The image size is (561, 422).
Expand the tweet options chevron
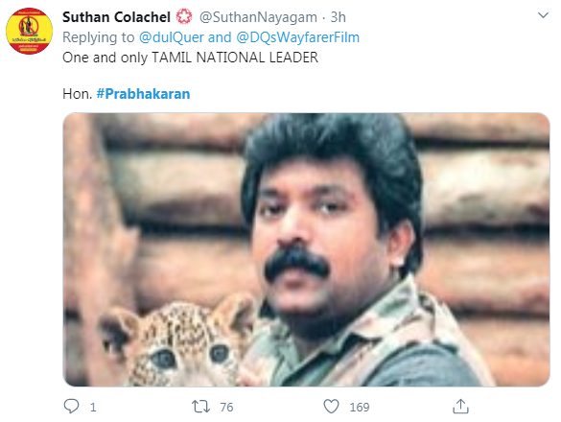543,15
